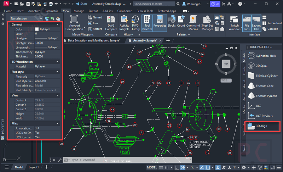This screenshot has height=172, width=283.
Task: Open annotation scale 1:1 dropdown
Action: tap(236, 167)
